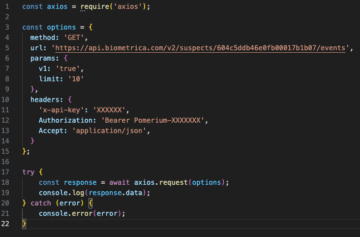Click the Authorization Bearer token string
This screenshot has height=237, width=360.
pyautogui.click(x=152, y=120)
